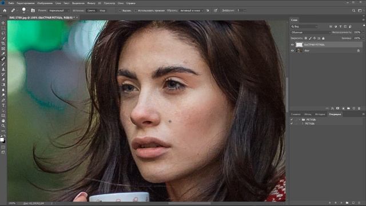The height and width of the screenshot is (206, 366).
Task: Expand the РЕТУШЬ action set arrow
Action: click(300, 120)
